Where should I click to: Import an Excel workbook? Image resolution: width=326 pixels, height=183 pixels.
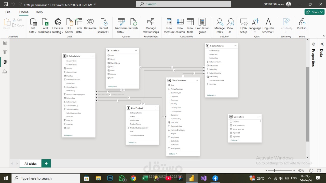pyautogui.click(x=45, y=26)
